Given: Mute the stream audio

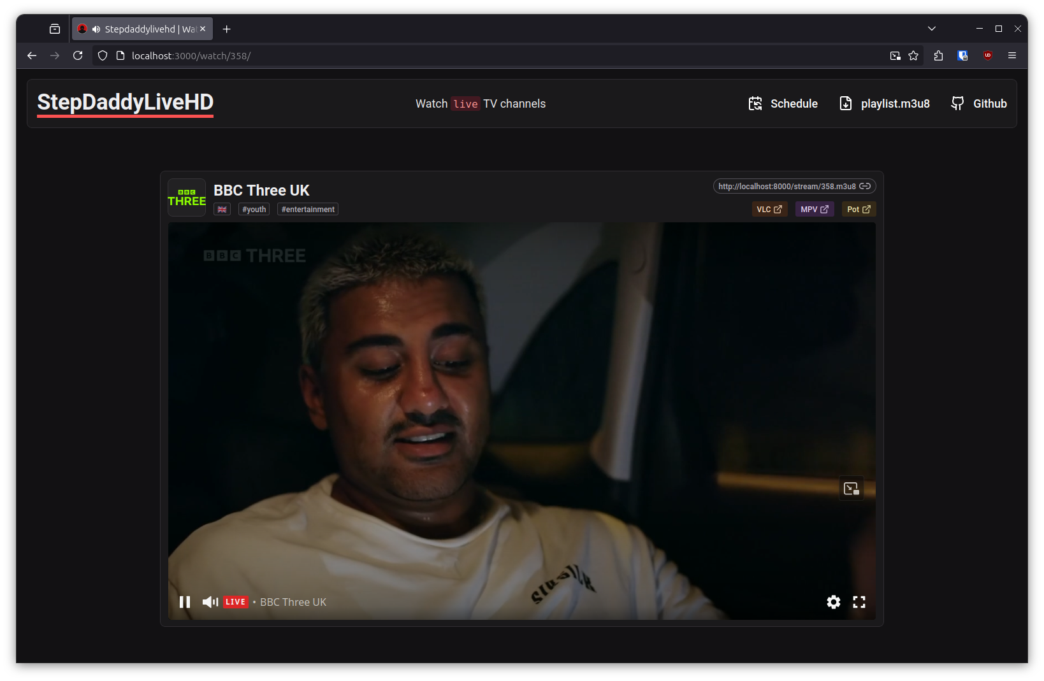Looking at the screenshot, I should coord(210,601).
